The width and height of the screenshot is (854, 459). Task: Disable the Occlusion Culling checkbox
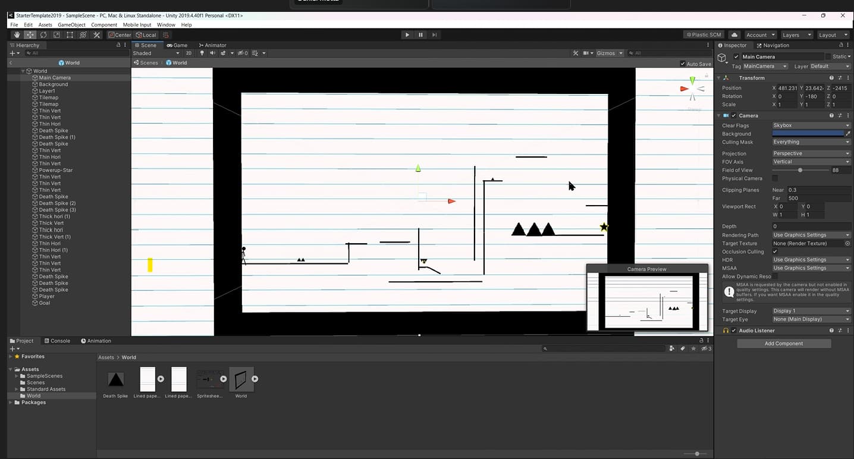click(774, 251)
